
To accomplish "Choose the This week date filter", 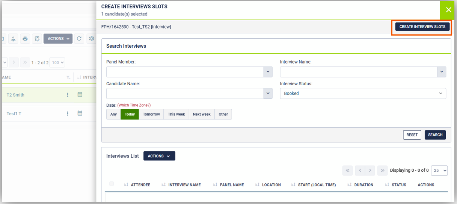I will [176, 114].
